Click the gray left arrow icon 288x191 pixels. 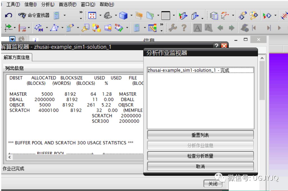click(x=220, y=28)
